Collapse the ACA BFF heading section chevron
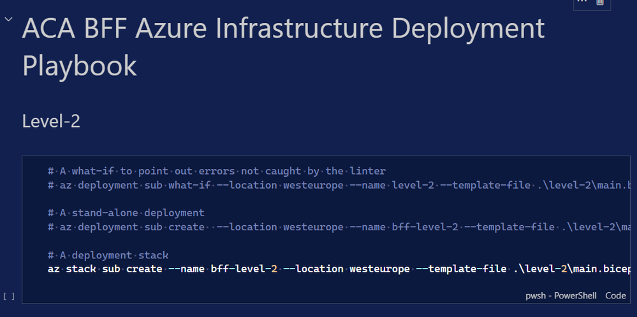The width and height of the screenshot is (637, 317). (x=8, y=19)
